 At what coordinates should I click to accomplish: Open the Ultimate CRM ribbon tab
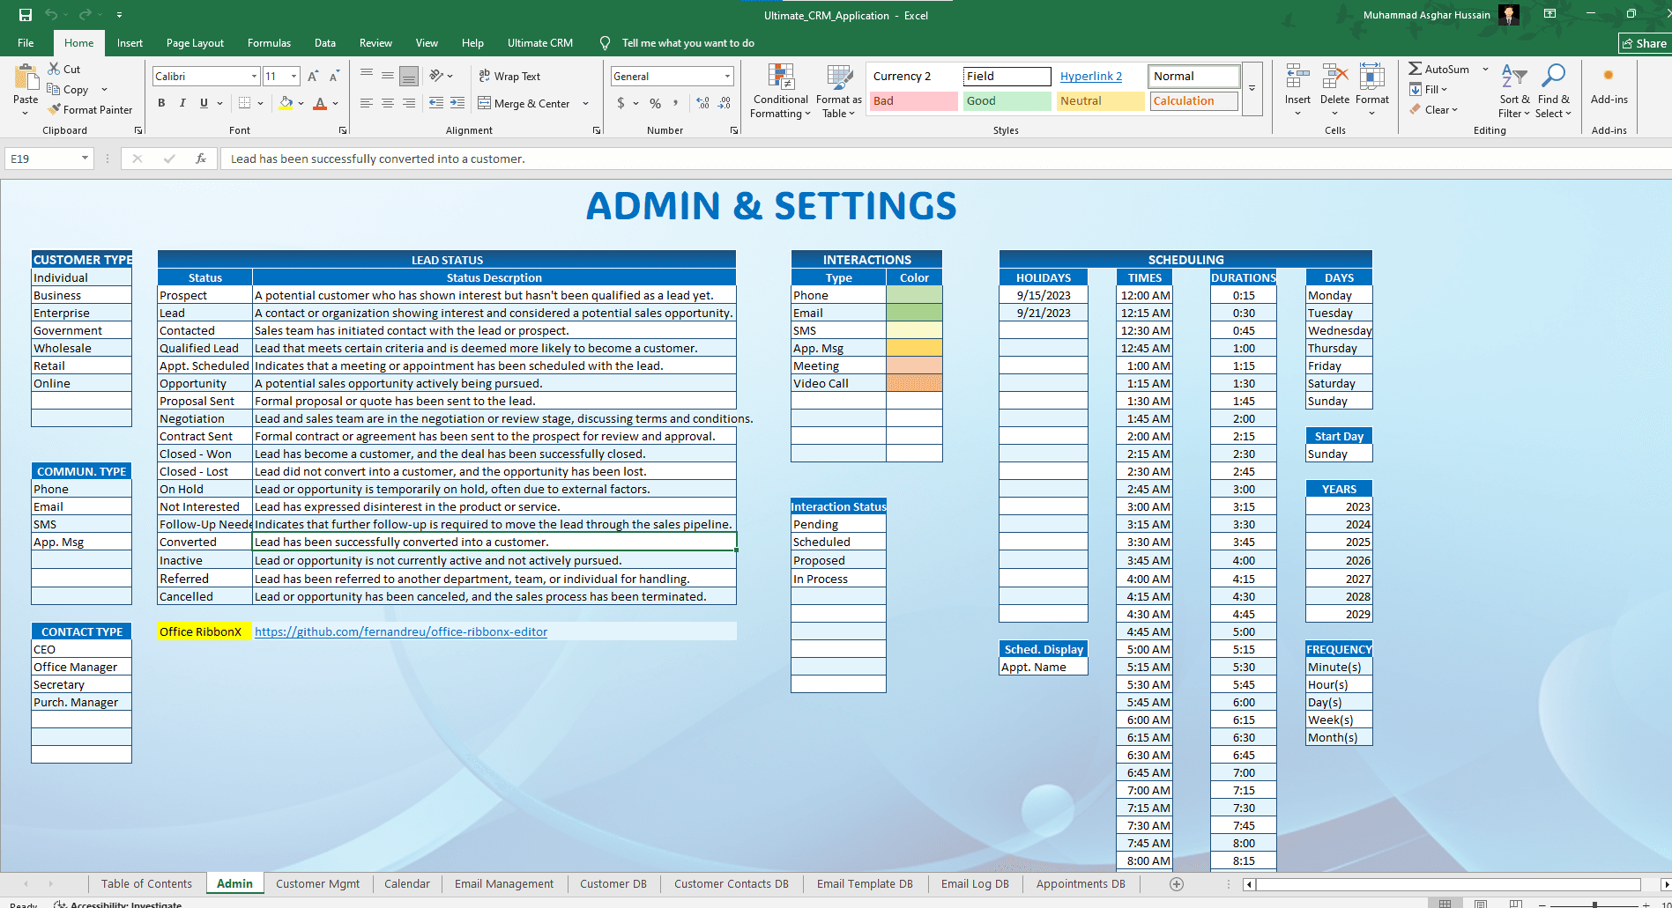pos(539,43)
